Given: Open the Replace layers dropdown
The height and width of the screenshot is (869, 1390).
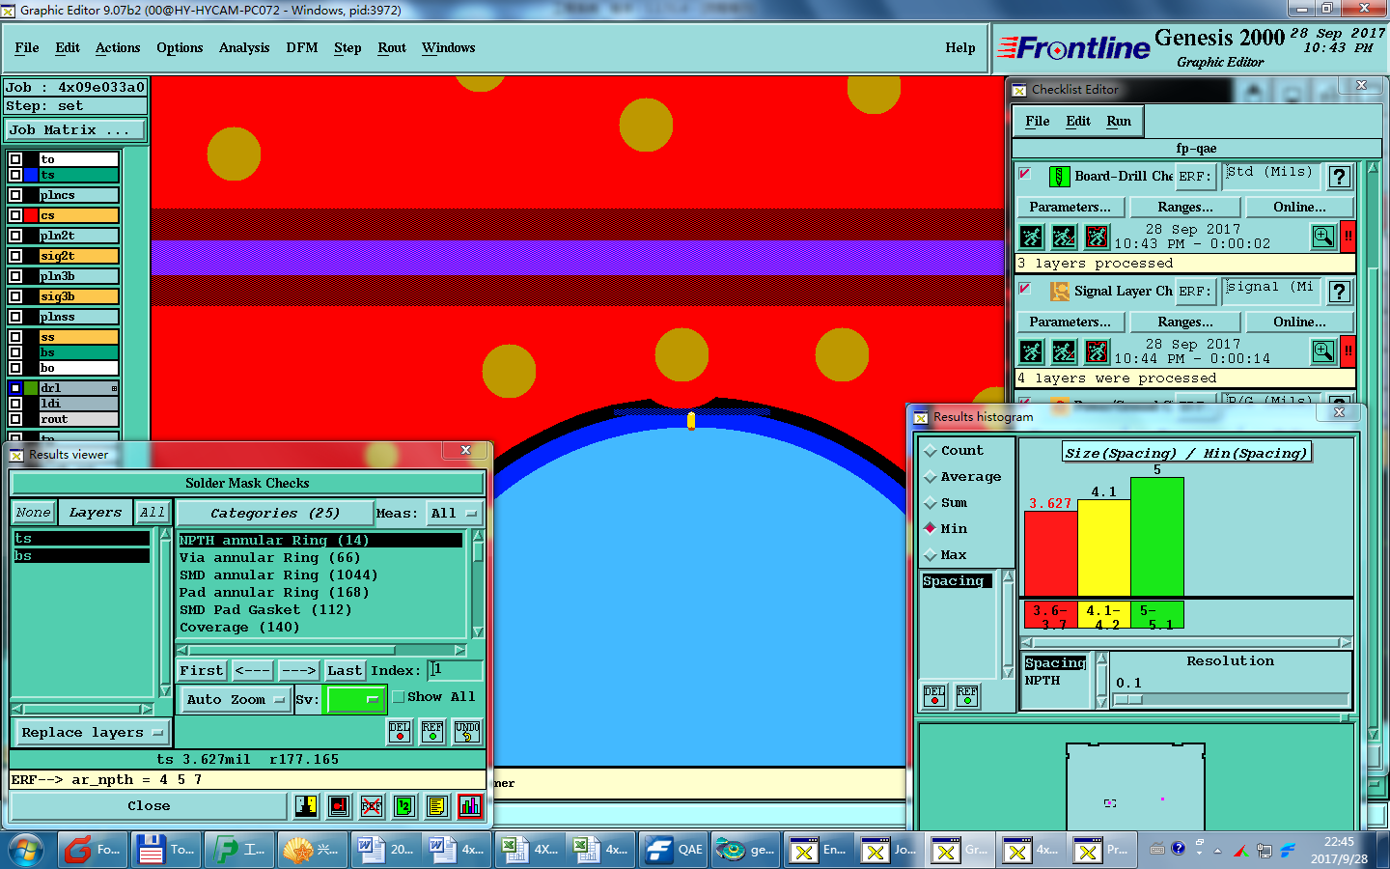Looking at the screenshot, I should [x=93, y=733].
